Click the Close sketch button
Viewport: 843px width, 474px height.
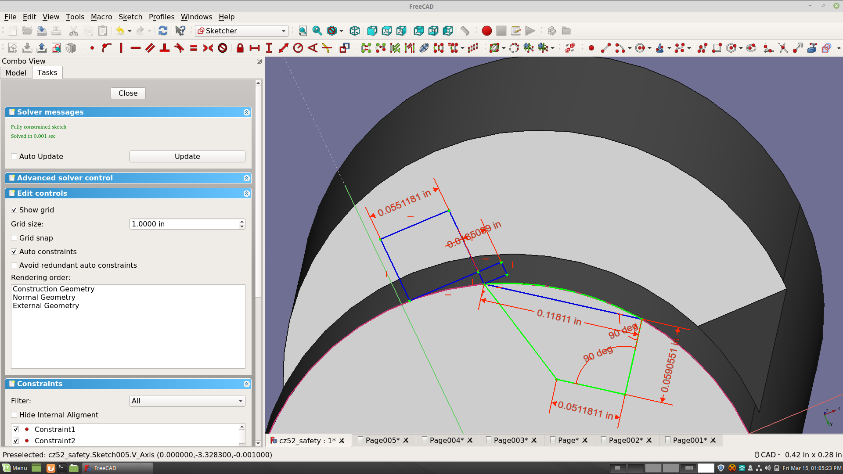click(x=128, y=93)
